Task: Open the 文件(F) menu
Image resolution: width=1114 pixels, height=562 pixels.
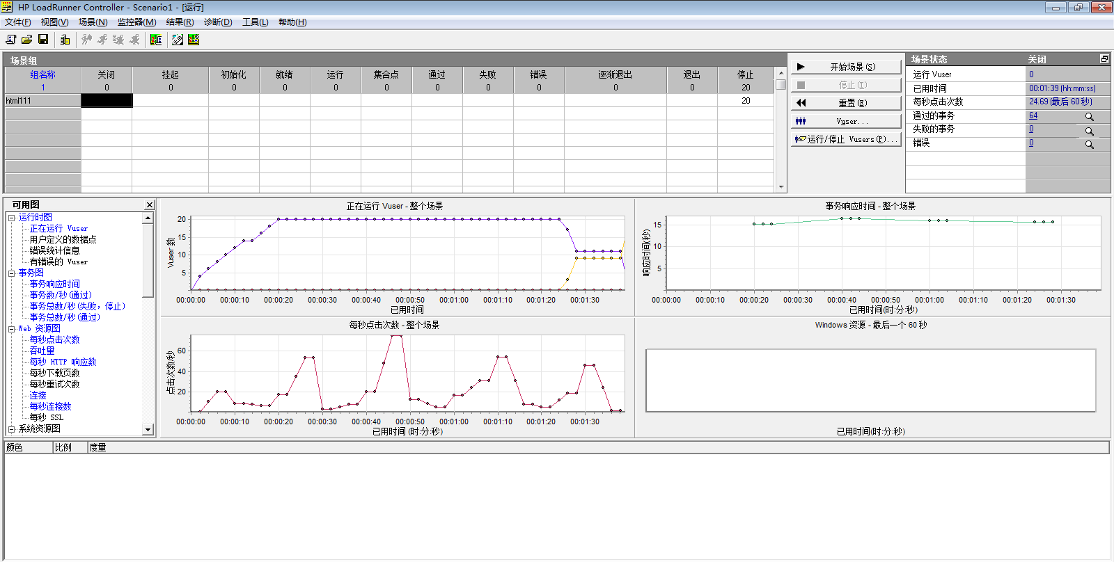Action: point(18,22)
